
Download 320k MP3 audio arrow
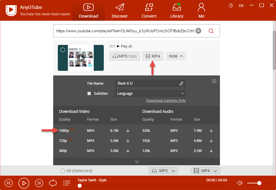click(x=211, y=131)
